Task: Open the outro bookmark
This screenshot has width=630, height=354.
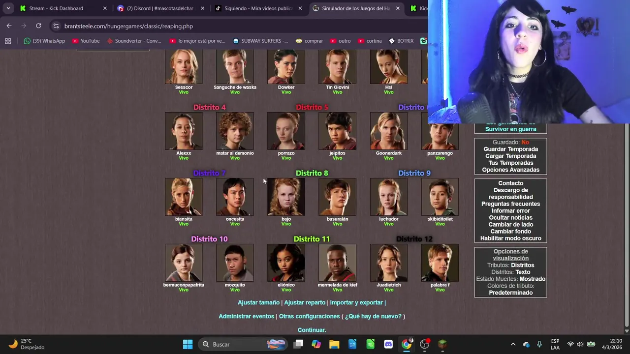Action: 340,41
